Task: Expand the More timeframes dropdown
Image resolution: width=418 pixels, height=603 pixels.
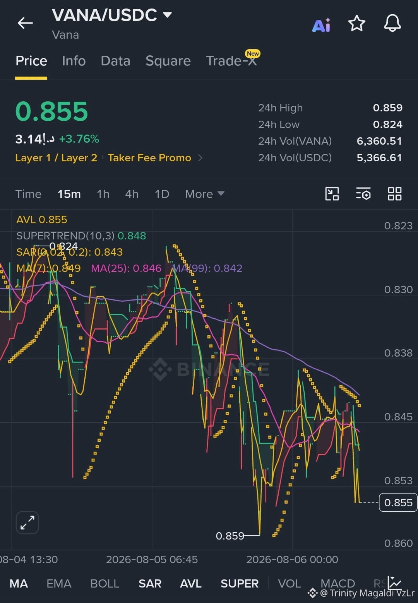Action: [x=204, y=194]
